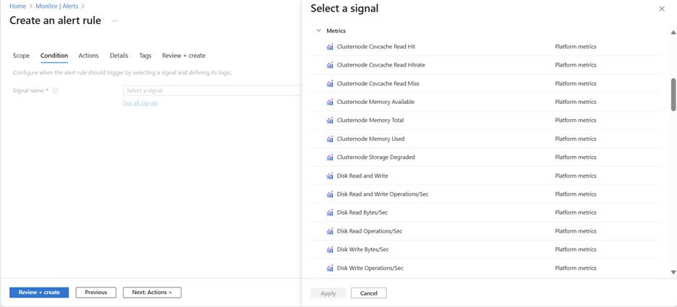Click the Clusternode Csvcache Read Hit metric icon
The image size is (677, 307).
pyautogui.click(x=330, y=46)
